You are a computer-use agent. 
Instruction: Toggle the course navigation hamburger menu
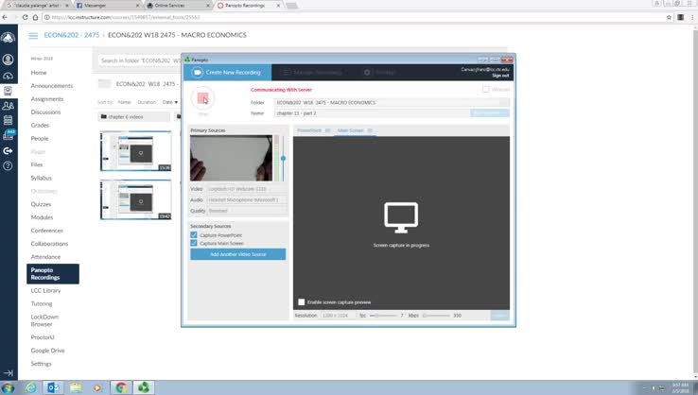pos(33,36)
